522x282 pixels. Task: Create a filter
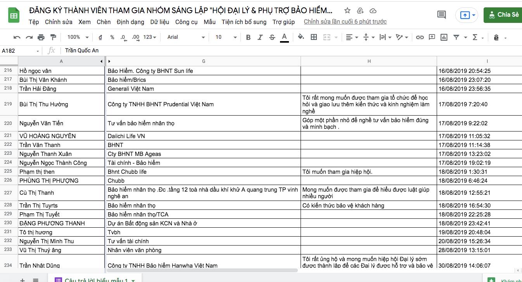[x=456, y=37]
